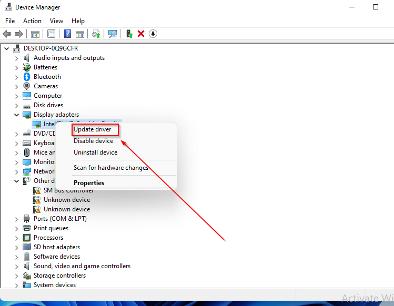
Task: Click the Processors chip icon
Action: [x=27, y=238]
